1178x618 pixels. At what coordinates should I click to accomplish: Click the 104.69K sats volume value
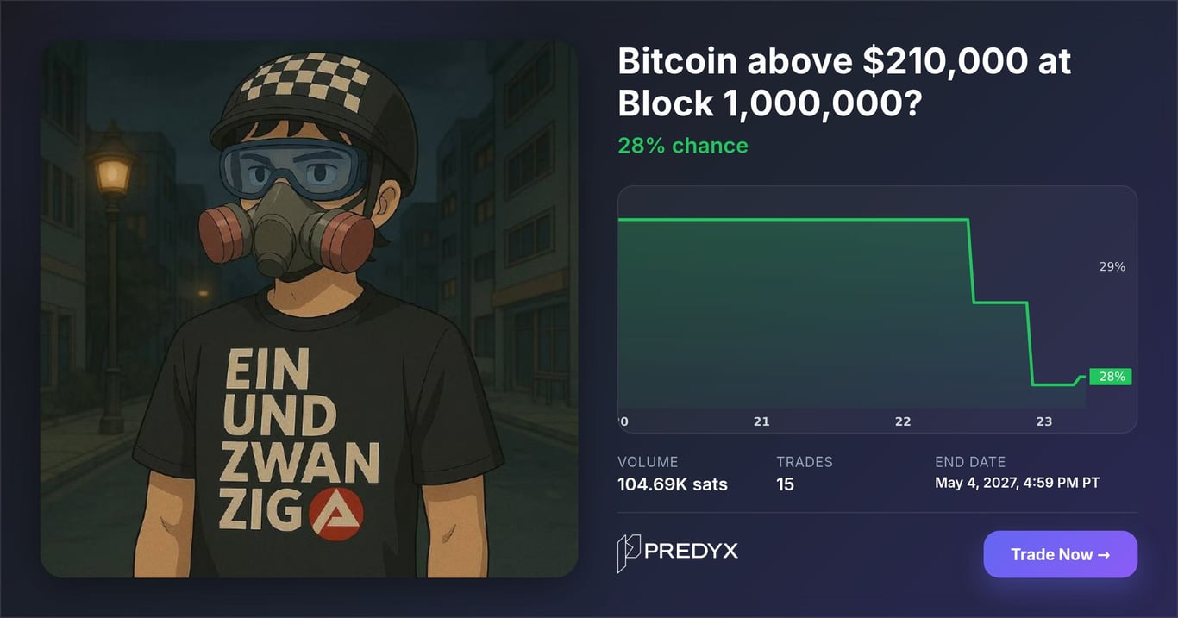click(672, 484)
